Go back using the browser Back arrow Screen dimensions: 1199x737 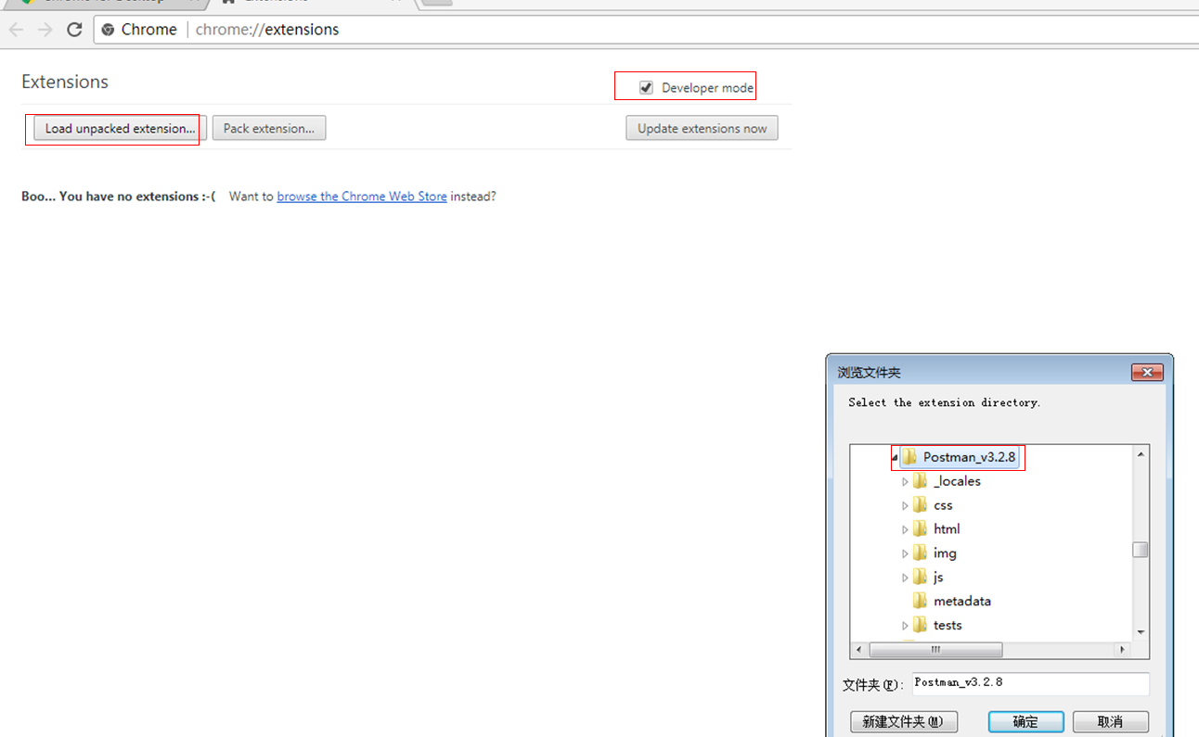click(16, 30)
